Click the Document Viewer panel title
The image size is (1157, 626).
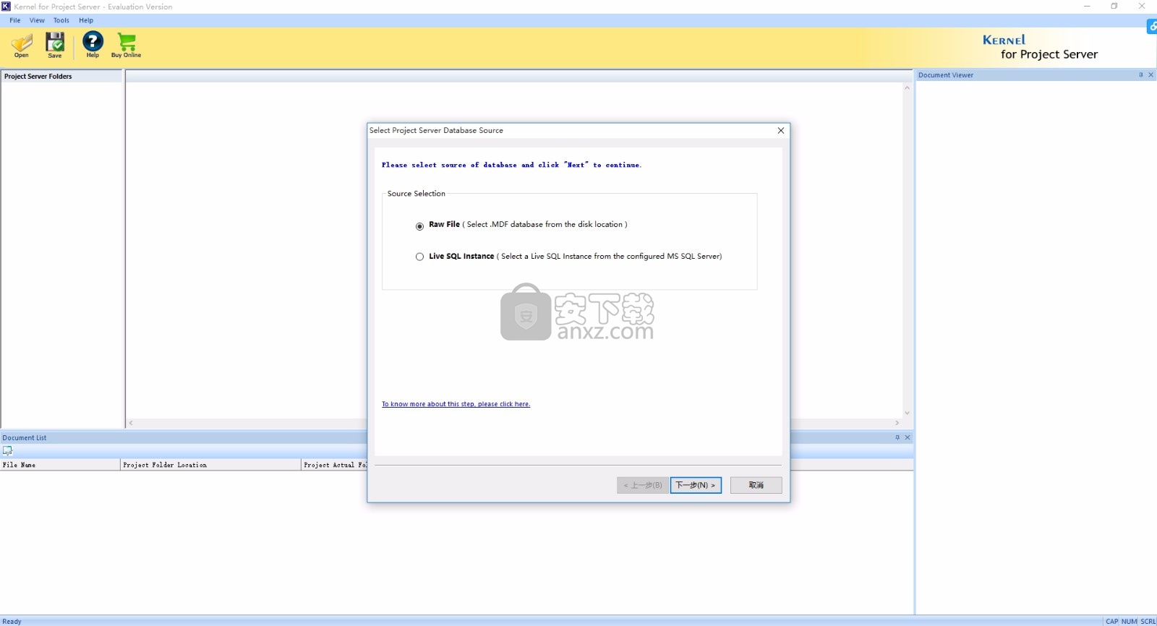coord(946,75)
